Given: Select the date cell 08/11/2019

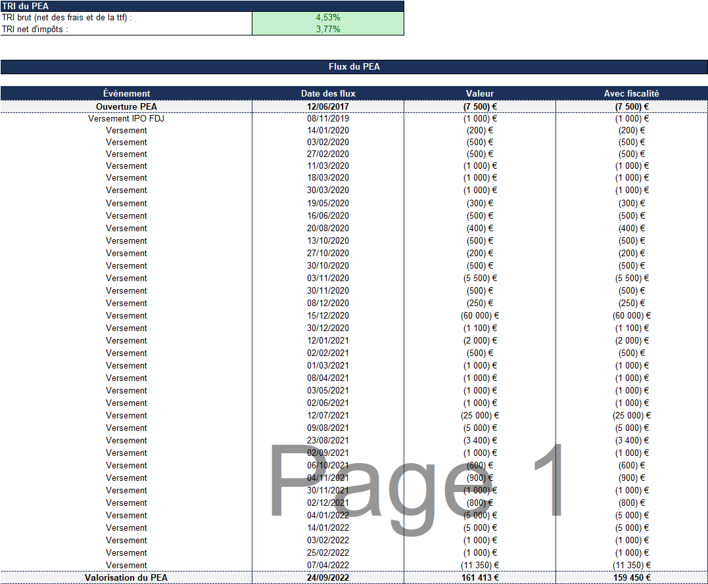Looking at the screenshot, I should pyautogui.click(x=328, y=119).
